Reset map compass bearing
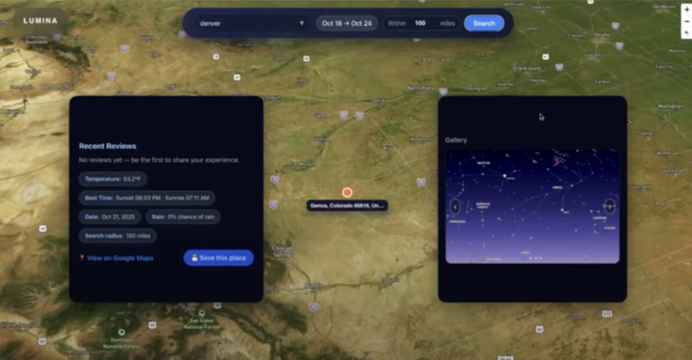Screen dimensions: 692x360 click(x=687, y=32)
